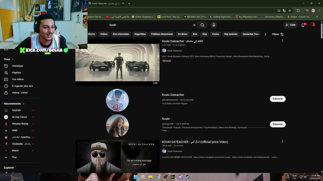Open more options for the first Kouki Dateacher video
The height and width of the screenshot is (181, 323).
[x=282, y=41]
